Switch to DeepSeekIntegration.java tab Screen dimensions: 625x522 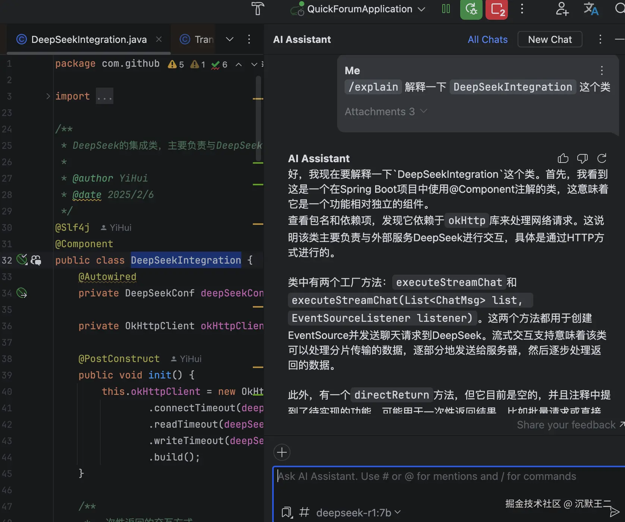tap(89, 40)
